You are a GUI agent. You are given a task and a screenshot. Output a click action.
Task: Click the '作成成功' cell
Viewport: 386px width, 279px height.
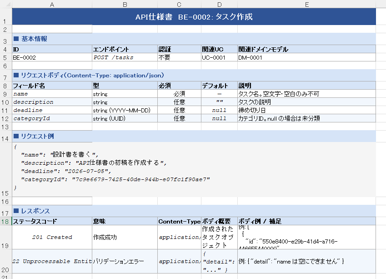click(125, 237)
